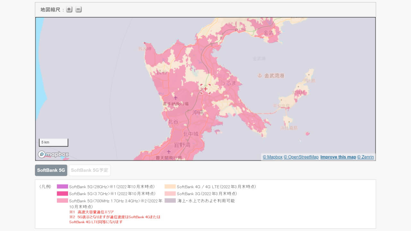Open the Improve this map link

click(338, 157)
